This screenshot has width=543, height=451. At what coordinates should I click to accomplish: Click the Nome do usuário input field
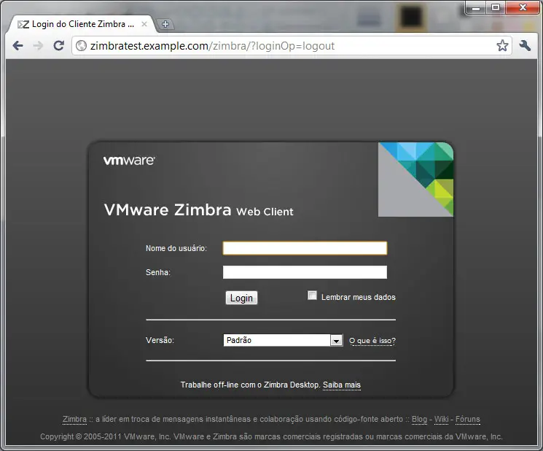(x=305, y=248)
